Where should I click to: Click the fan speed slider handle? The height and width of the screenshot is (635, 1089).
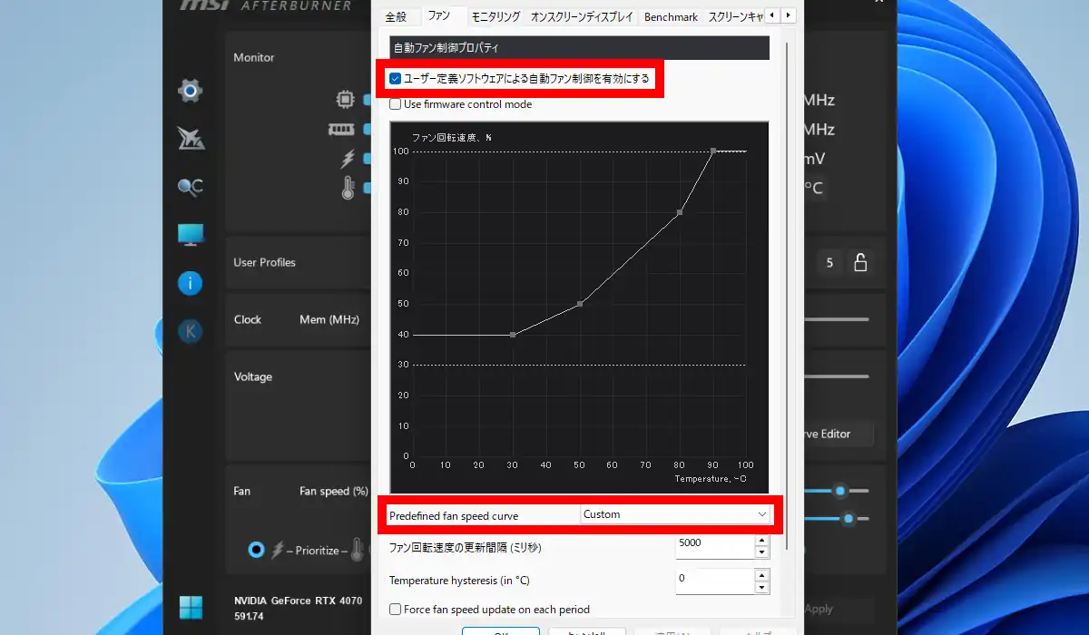[x=840, y=491]
